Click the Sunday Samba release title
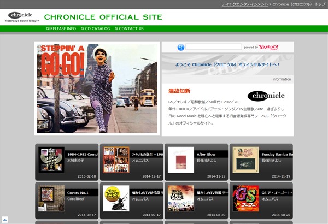The image size is (328, 224). coord(277,155)
